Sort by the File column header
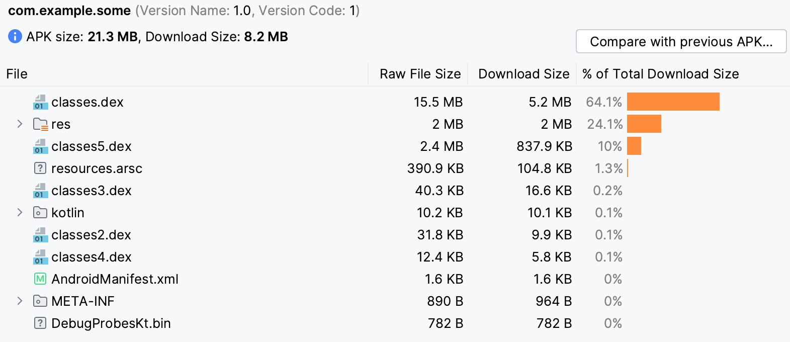This screenshot has width=790, height=342. point(17,74)
